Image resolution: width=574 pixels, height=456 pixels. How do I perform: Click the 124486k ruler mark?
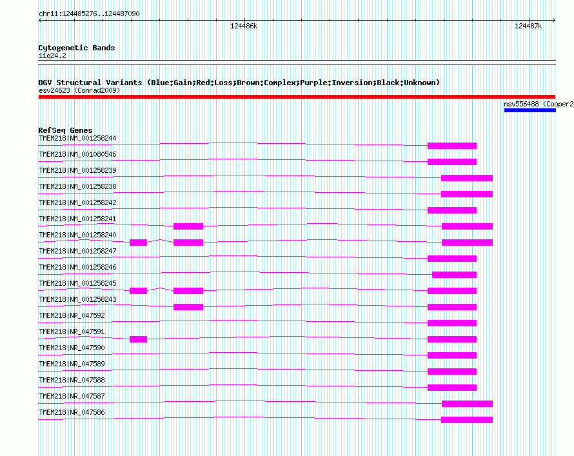pyautogui.click(x=244, y=26)
